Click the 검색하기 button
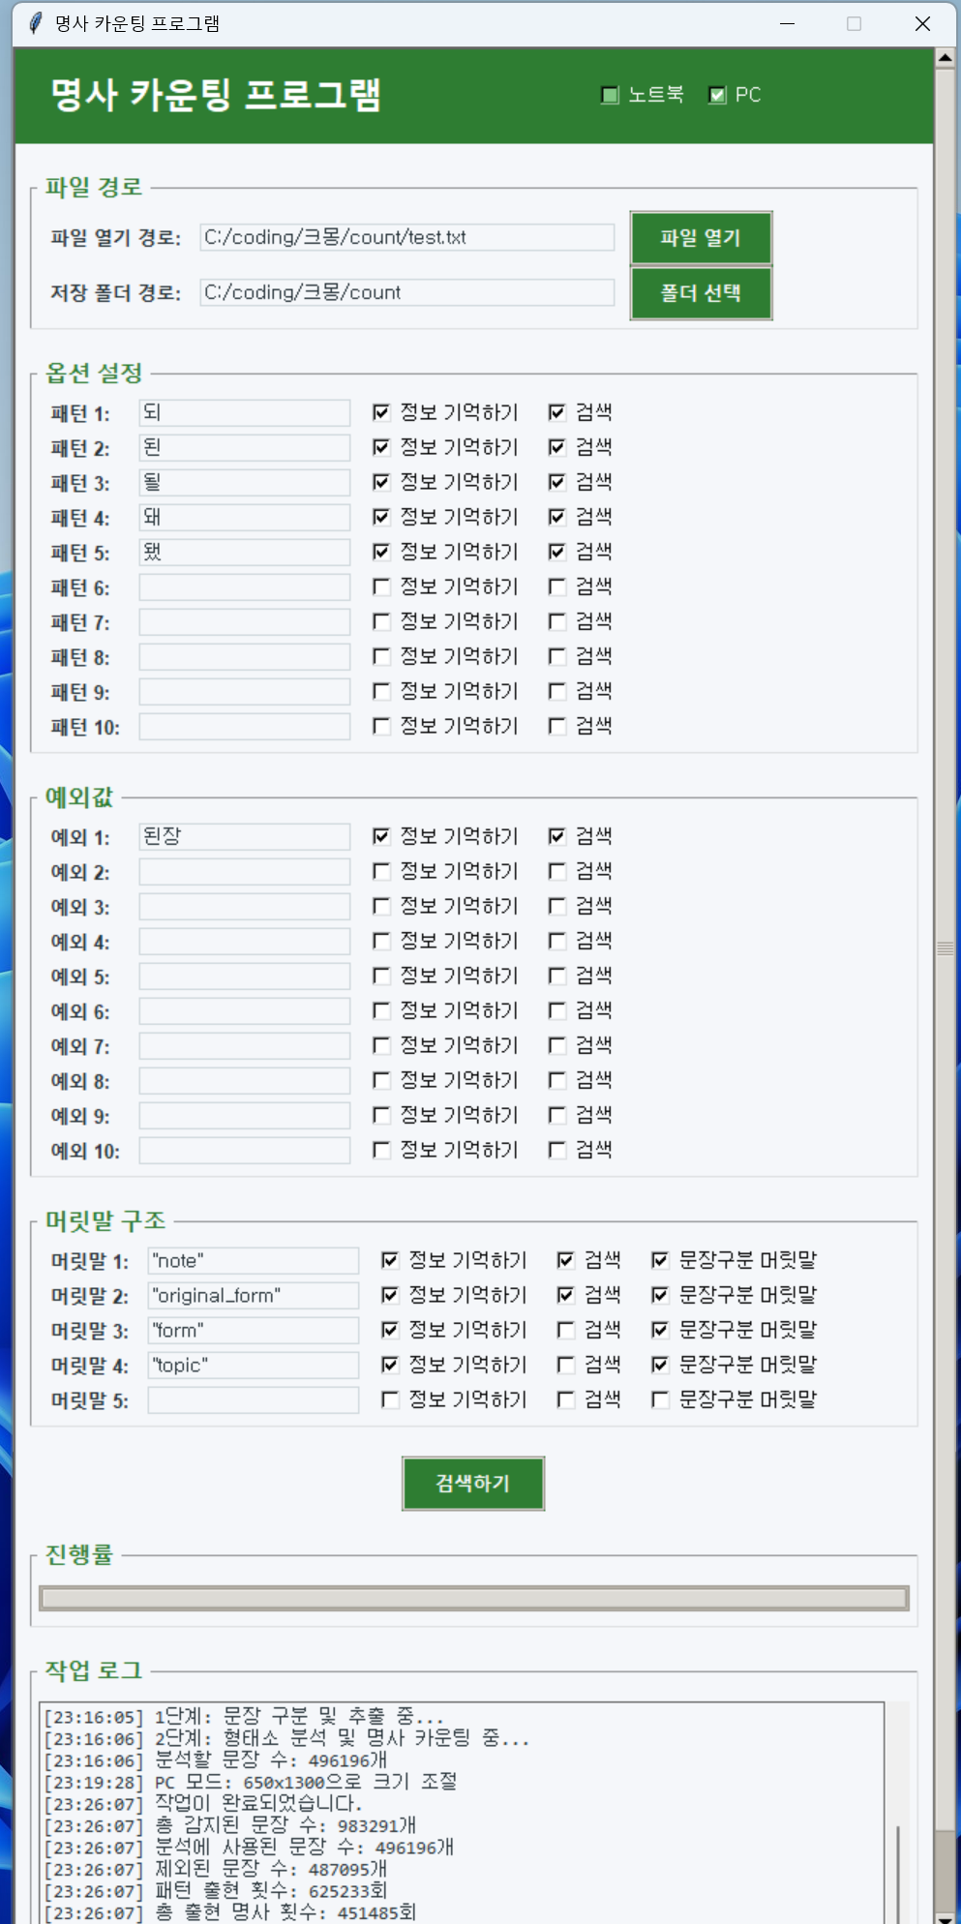Image resolution: width=961 pixels, height=1924 pixels. click(473, 1483)
